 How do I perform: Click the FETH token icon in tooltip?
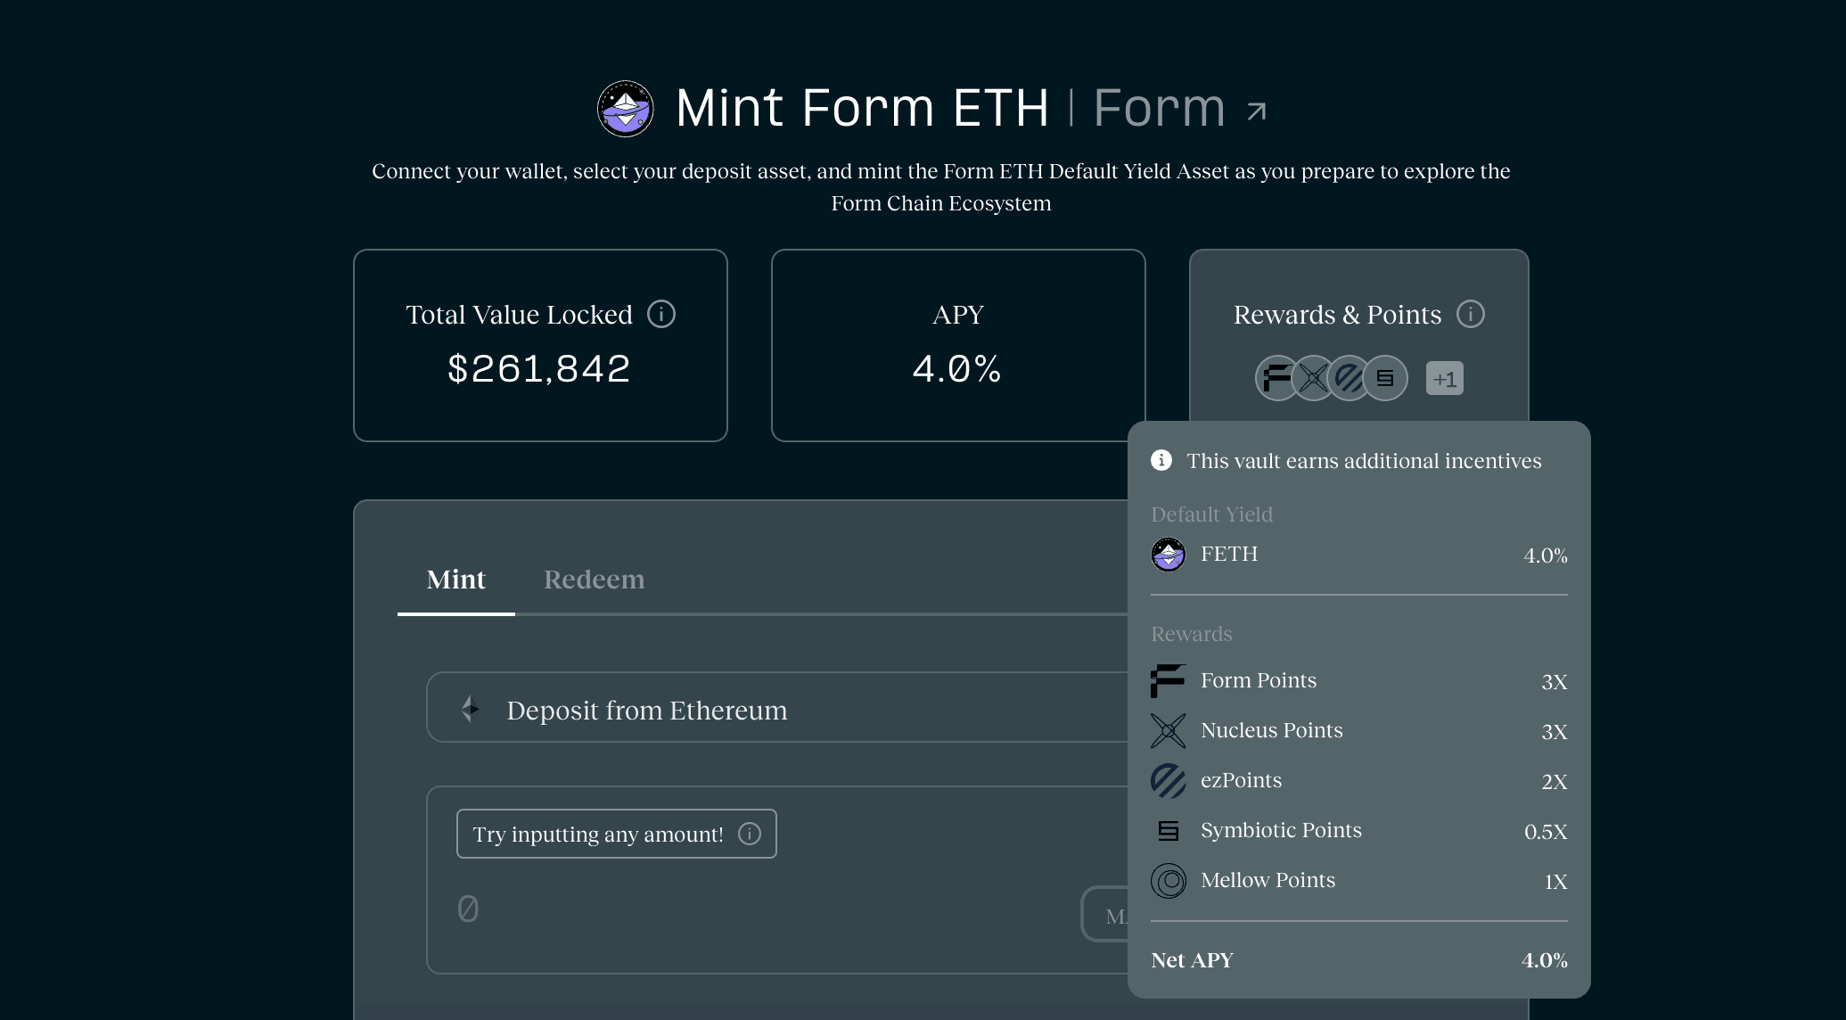pos(1168,555)
